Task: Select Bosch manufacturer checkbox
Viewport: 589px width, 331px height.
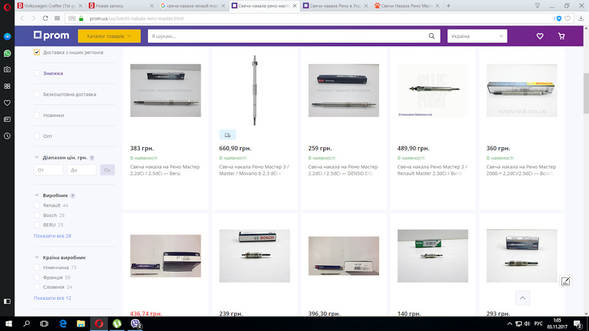Action: click(x=36, y=215)
